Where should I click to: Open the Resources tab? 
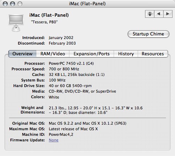pyautogui.click(x=153, y=54)
